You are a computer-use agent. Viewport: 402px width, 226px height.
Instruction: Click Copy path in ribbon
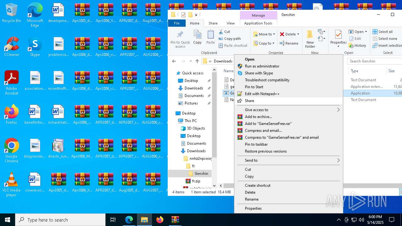[230, 39]
